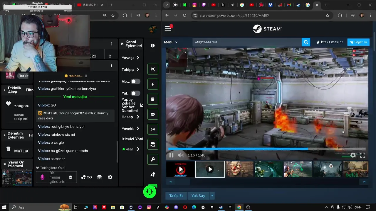Show hidden system tray icons
The width and height of the screenshot is (376, 211).
pyautogui.click(x=326, y=207)
